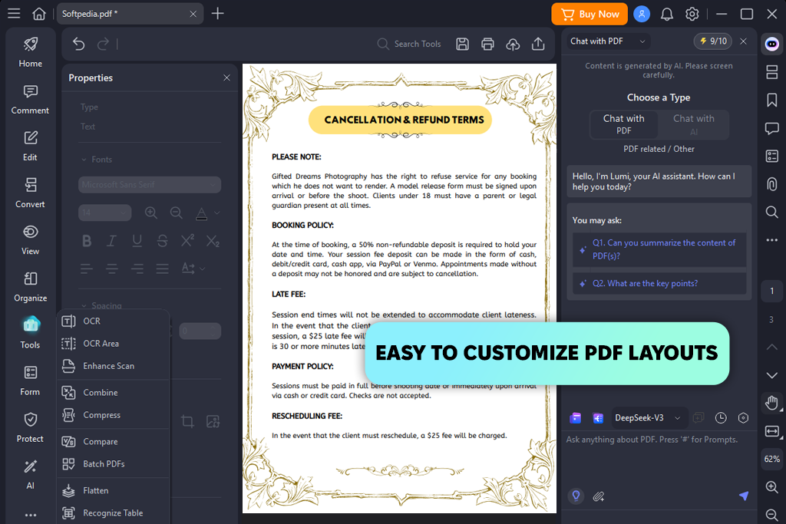Open the Protect tools
Screen dimensions: 786x524
point(30,428)
